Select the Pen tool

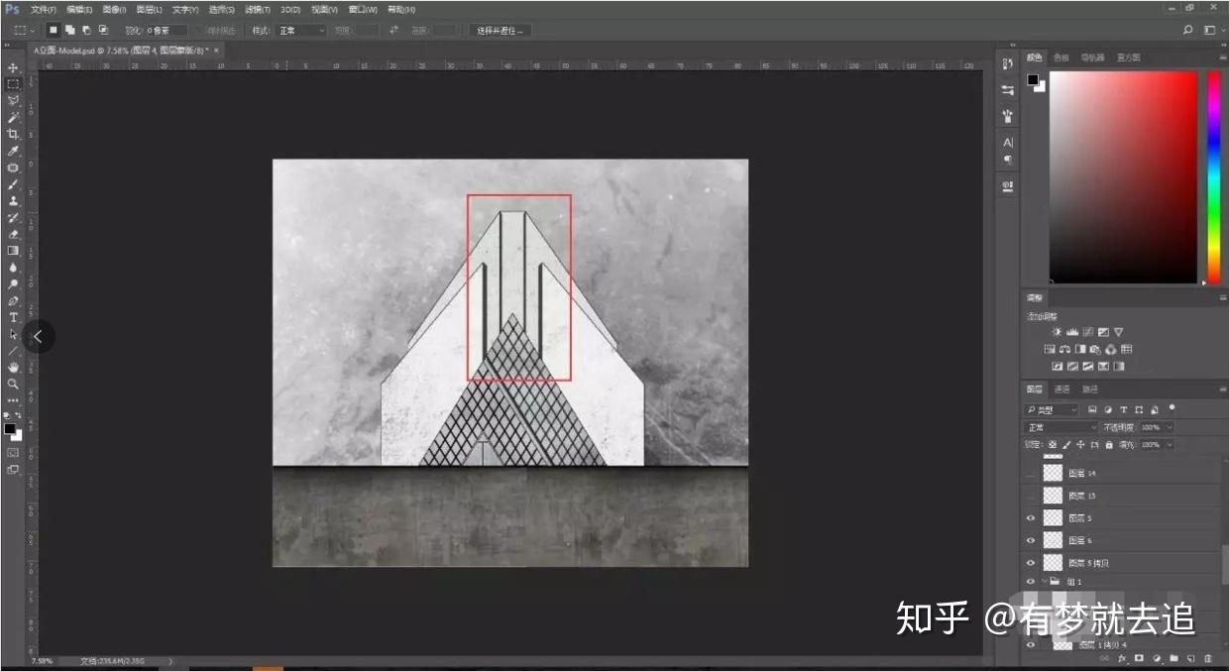[x=13, y=300]
